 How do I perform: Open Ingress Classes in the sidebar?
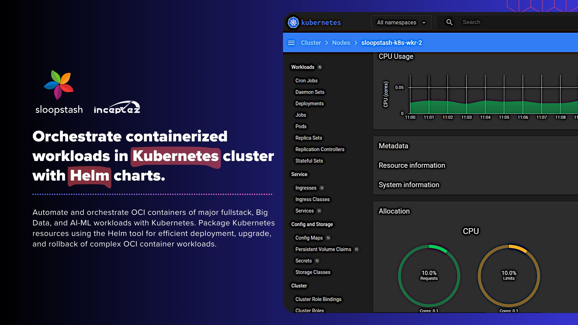pyautogui.click(x=312, y=199)
